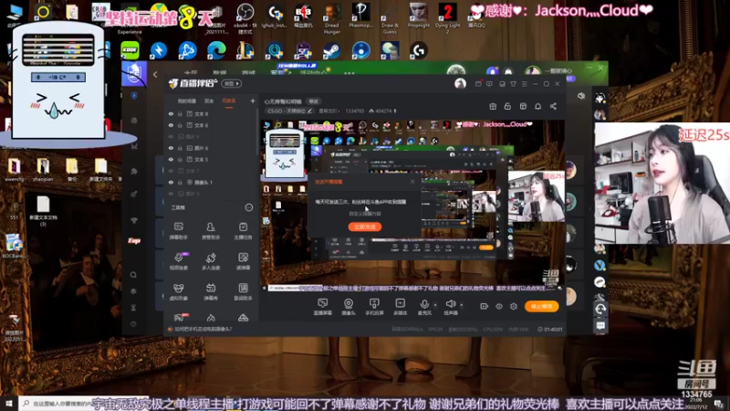Open the search icon in Douyu client sidebar
The height and width of the screenshot is (411, 730).
pyautogui.click(x=133, y=275)
